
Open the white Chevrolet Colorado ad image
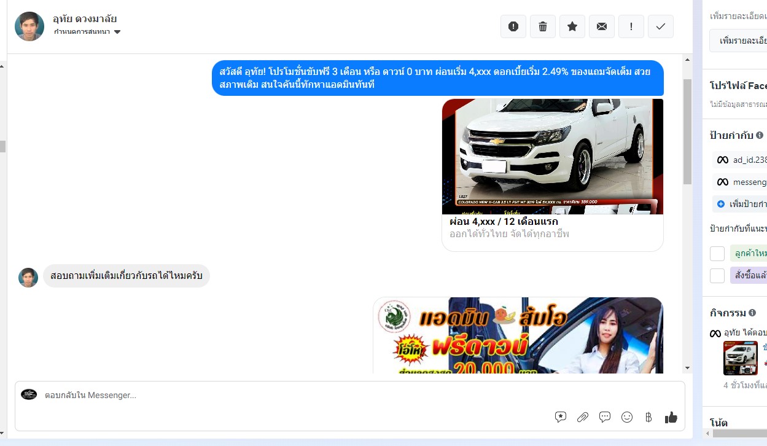pyautogui.click(x=552, y=156)
